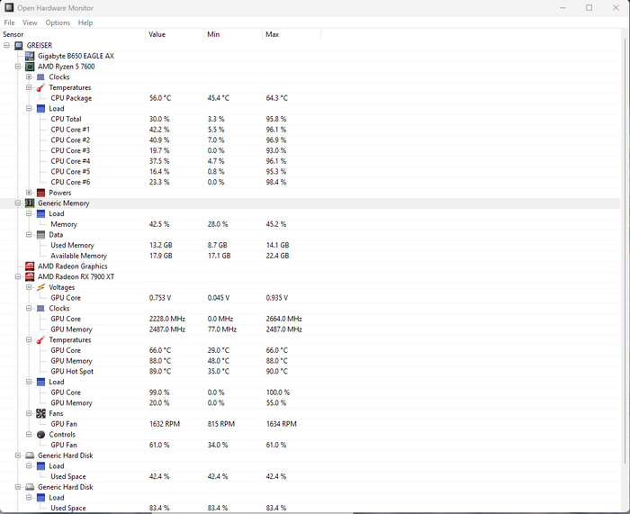630x514 pixels.
Task: Select the GPU Hot Spot row
Action: pos(310,372)
